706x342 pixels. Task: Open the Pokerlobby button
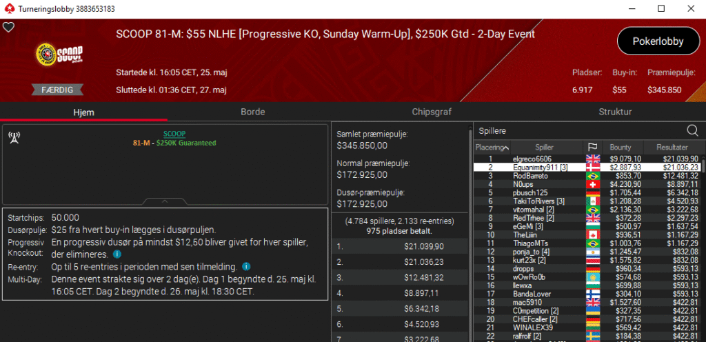click(x=658, y=41)
